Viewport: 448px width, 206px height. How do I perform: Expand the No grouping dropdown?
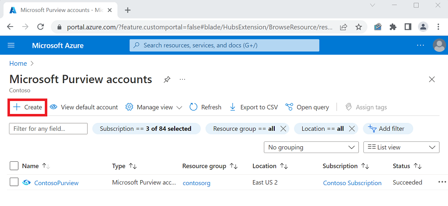pyautogui.click(x=311, y=147)
